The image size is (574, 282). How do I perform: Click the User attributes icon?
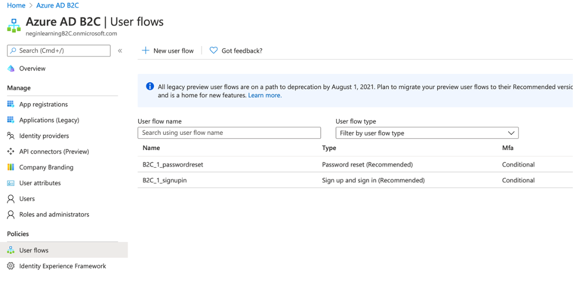click(x=11, y=183)
